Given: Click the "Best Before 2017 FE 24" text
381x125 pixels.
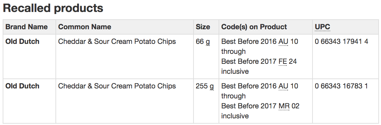Looking at the screenshot, I should (x=259, y=62).
